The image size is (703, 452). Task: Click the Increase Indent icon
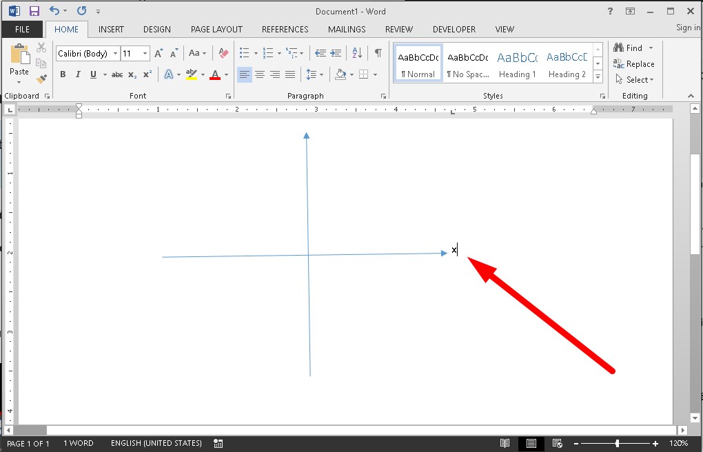point(336,53)
